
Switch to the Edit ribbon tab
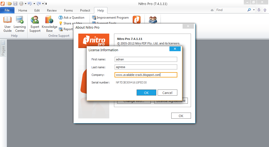[x=37, y=10]
